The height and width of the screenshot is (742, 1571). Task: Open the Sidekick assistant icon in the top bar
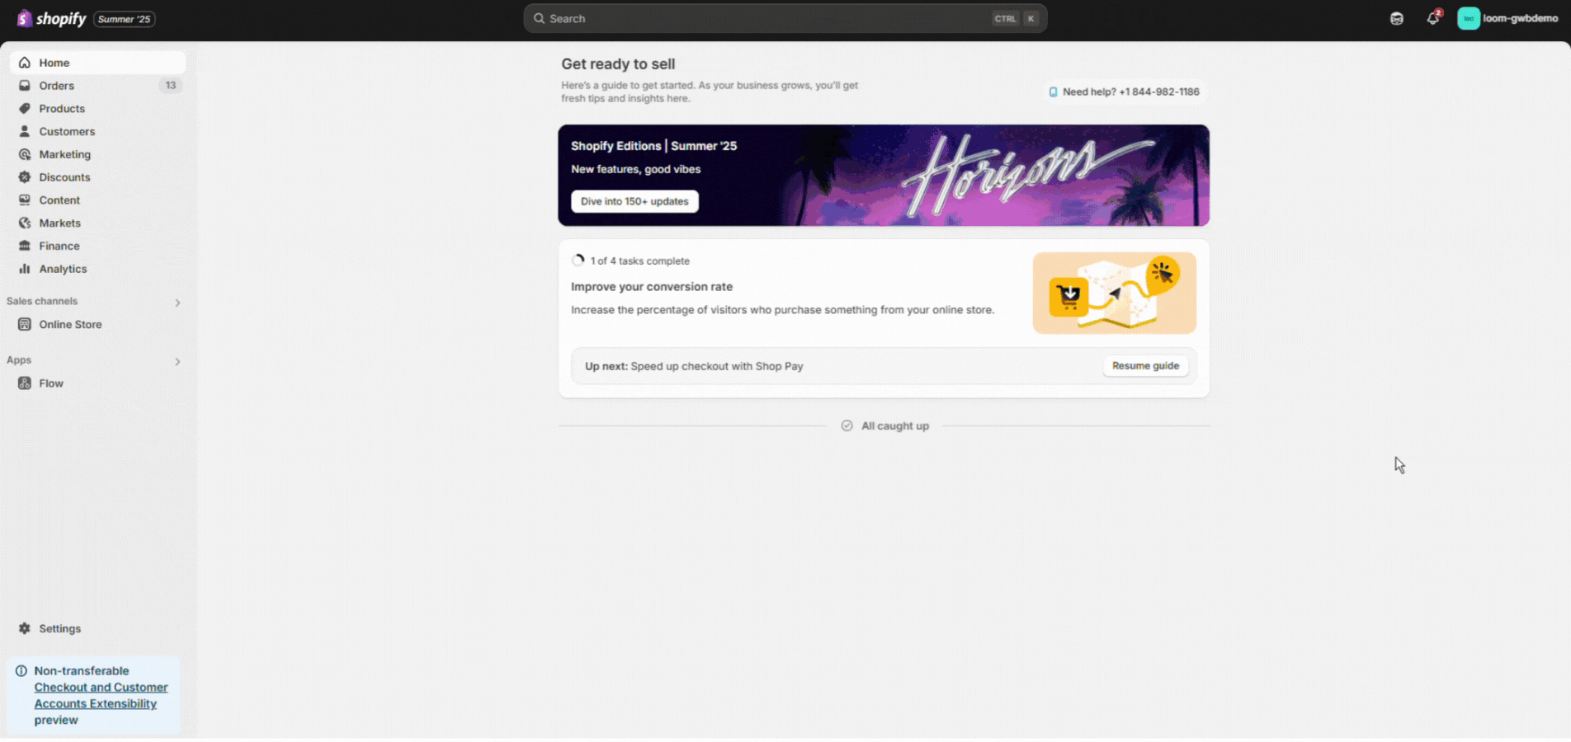point(1396,18)
